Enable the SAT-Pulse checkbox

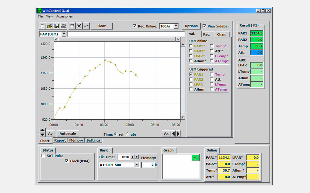tap(43, 155)
